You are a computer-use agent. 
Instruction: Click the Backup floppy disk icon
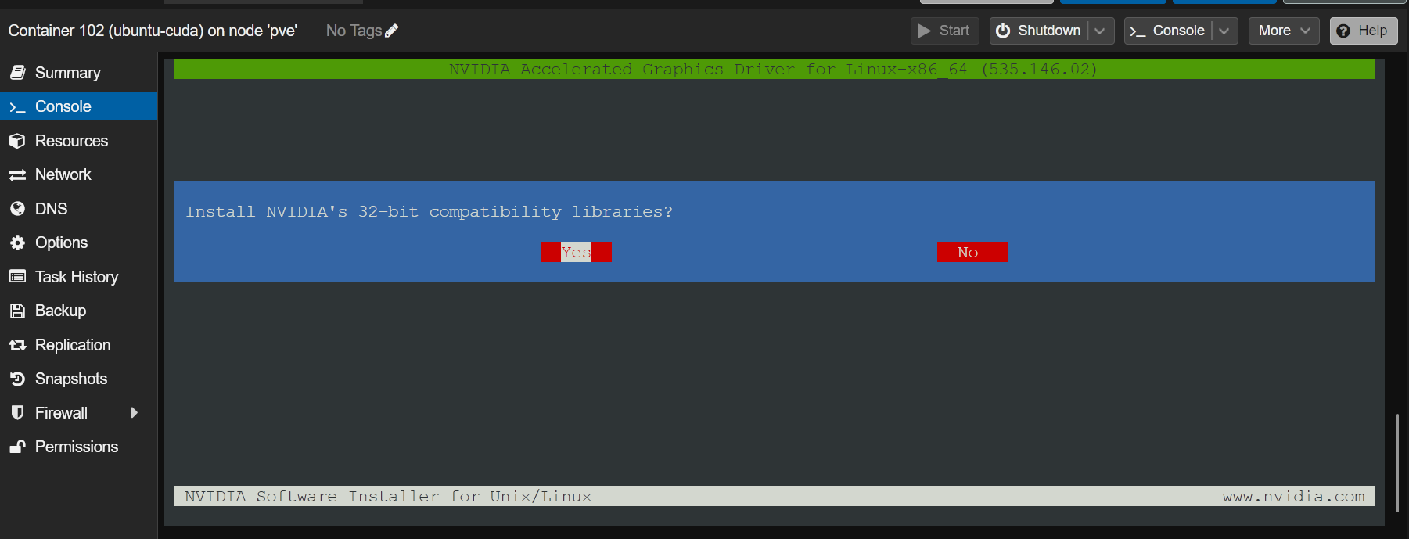tap(17, 311)
